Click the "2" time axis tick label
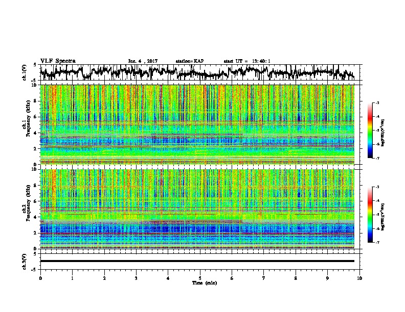Image resolution: width=405 pixels, height=312 pixels. coord(104,278)
